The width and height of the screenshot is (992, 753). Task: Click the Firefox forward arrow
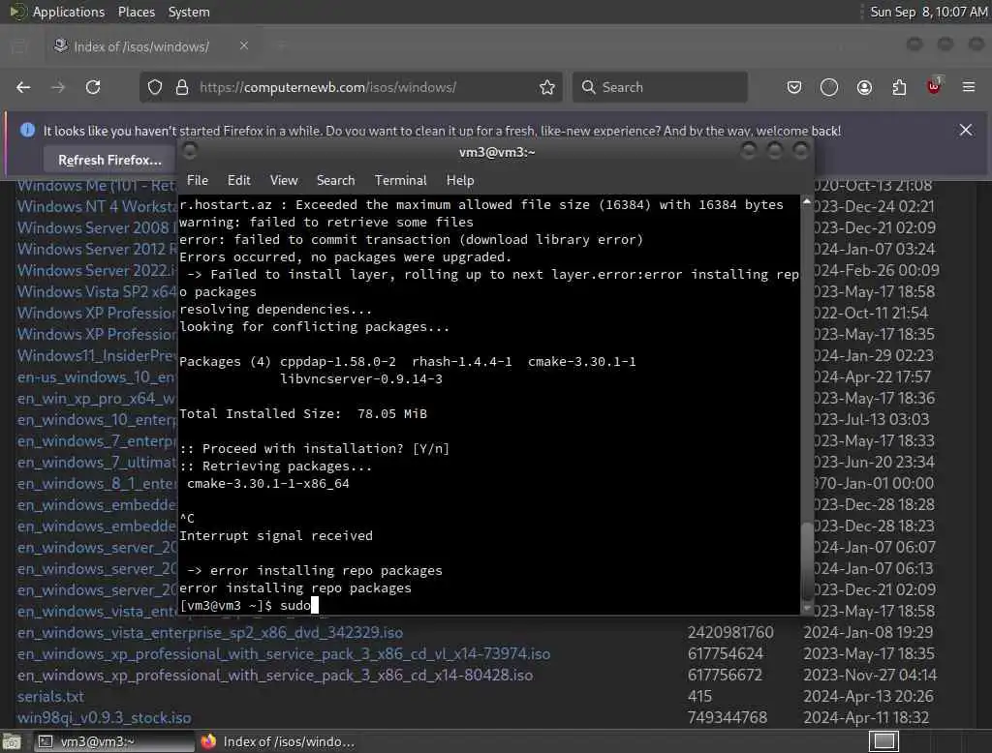58,87
